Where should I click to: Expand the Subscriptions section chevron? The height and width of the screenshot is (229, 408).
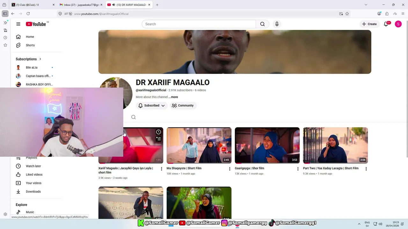[x=40, y=59]
